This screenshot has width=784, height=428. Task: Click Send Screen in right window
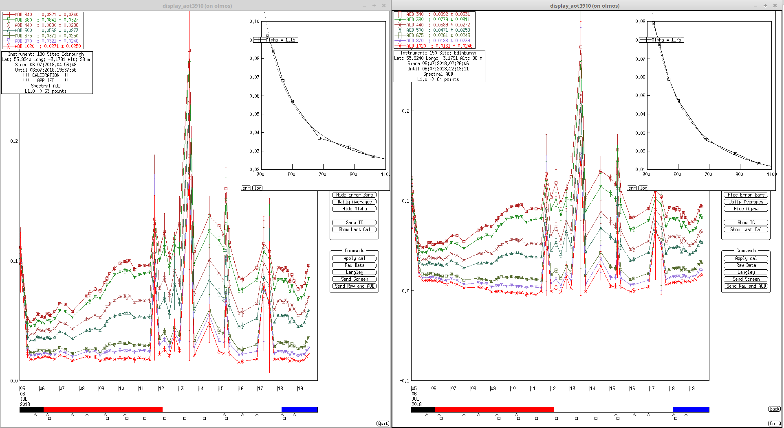point(746,279)
